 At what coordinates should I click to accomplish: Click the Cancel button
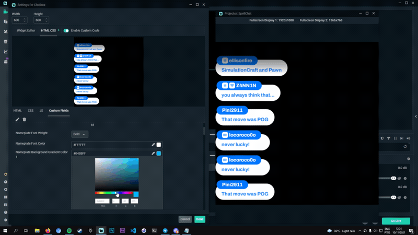[x=185, y=219]
